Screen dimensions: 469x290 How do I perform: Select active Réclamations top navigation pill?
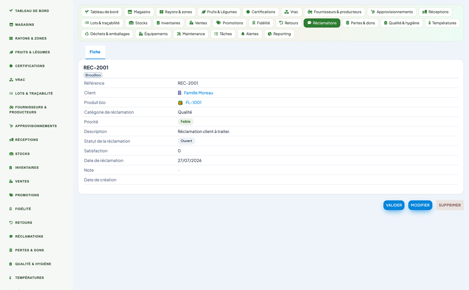pyautogui.click(x=322, y=23)
